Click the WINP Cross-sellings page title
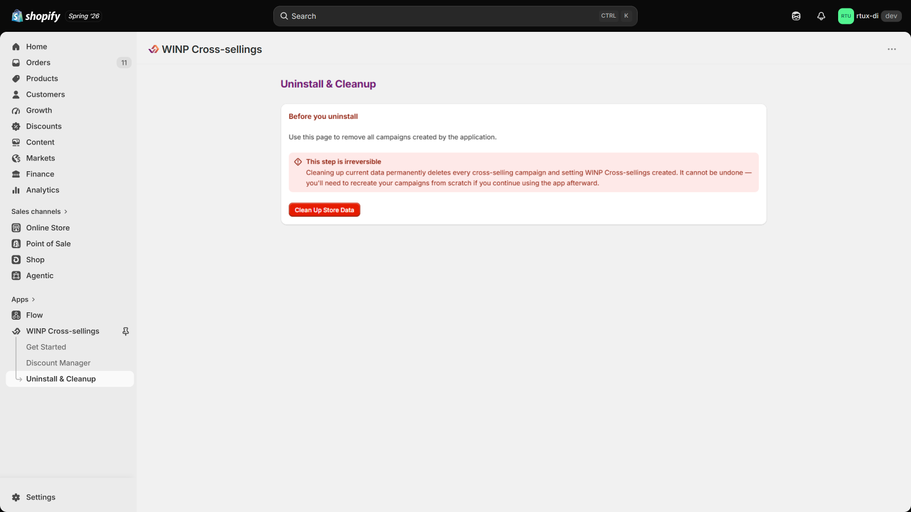 coord(212,49)
